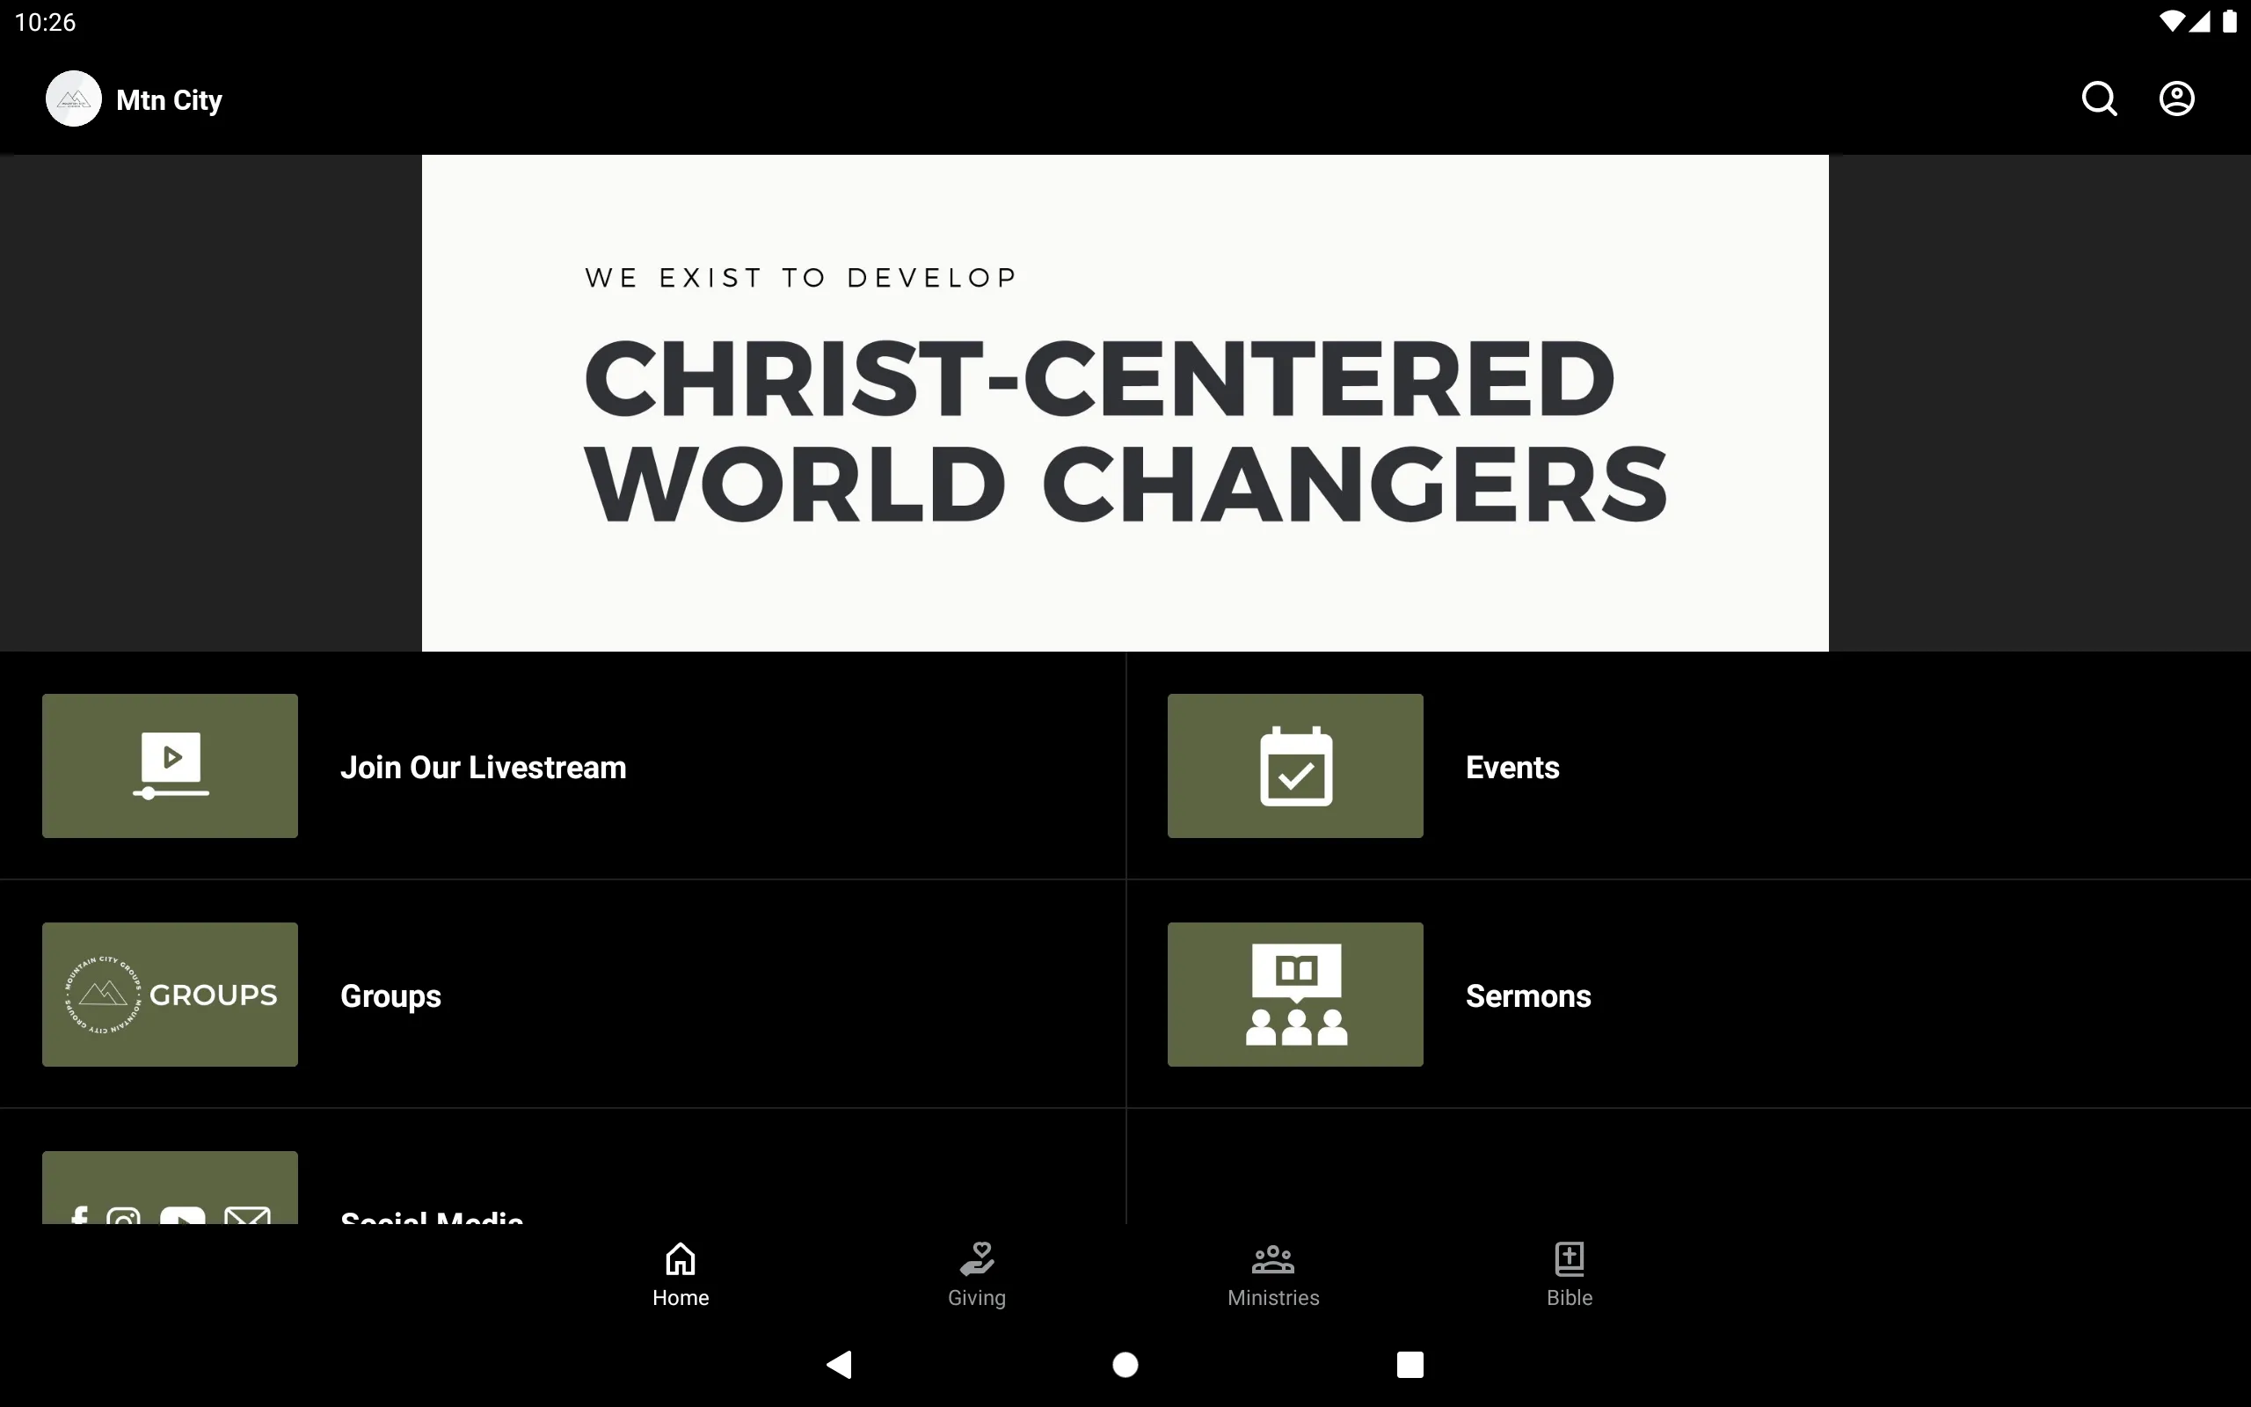Expand Sermons section for more options
Screen dimensions: 2251x1407
(1687, 995)
